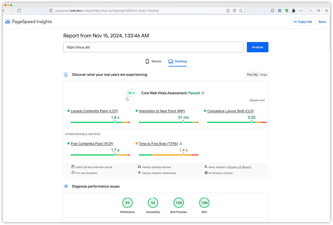Click the TTFB experimental flask icon

coord(181,144)
